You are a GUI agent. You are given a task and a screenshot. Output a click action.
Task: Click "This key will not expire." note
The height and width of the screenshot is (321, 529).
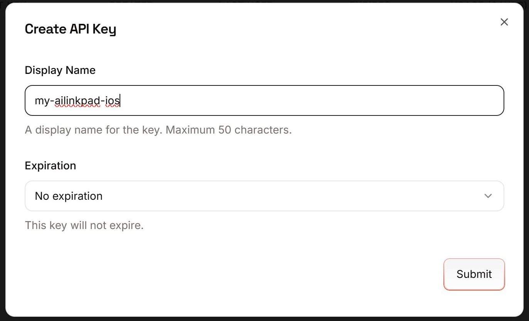click(84, 225)
